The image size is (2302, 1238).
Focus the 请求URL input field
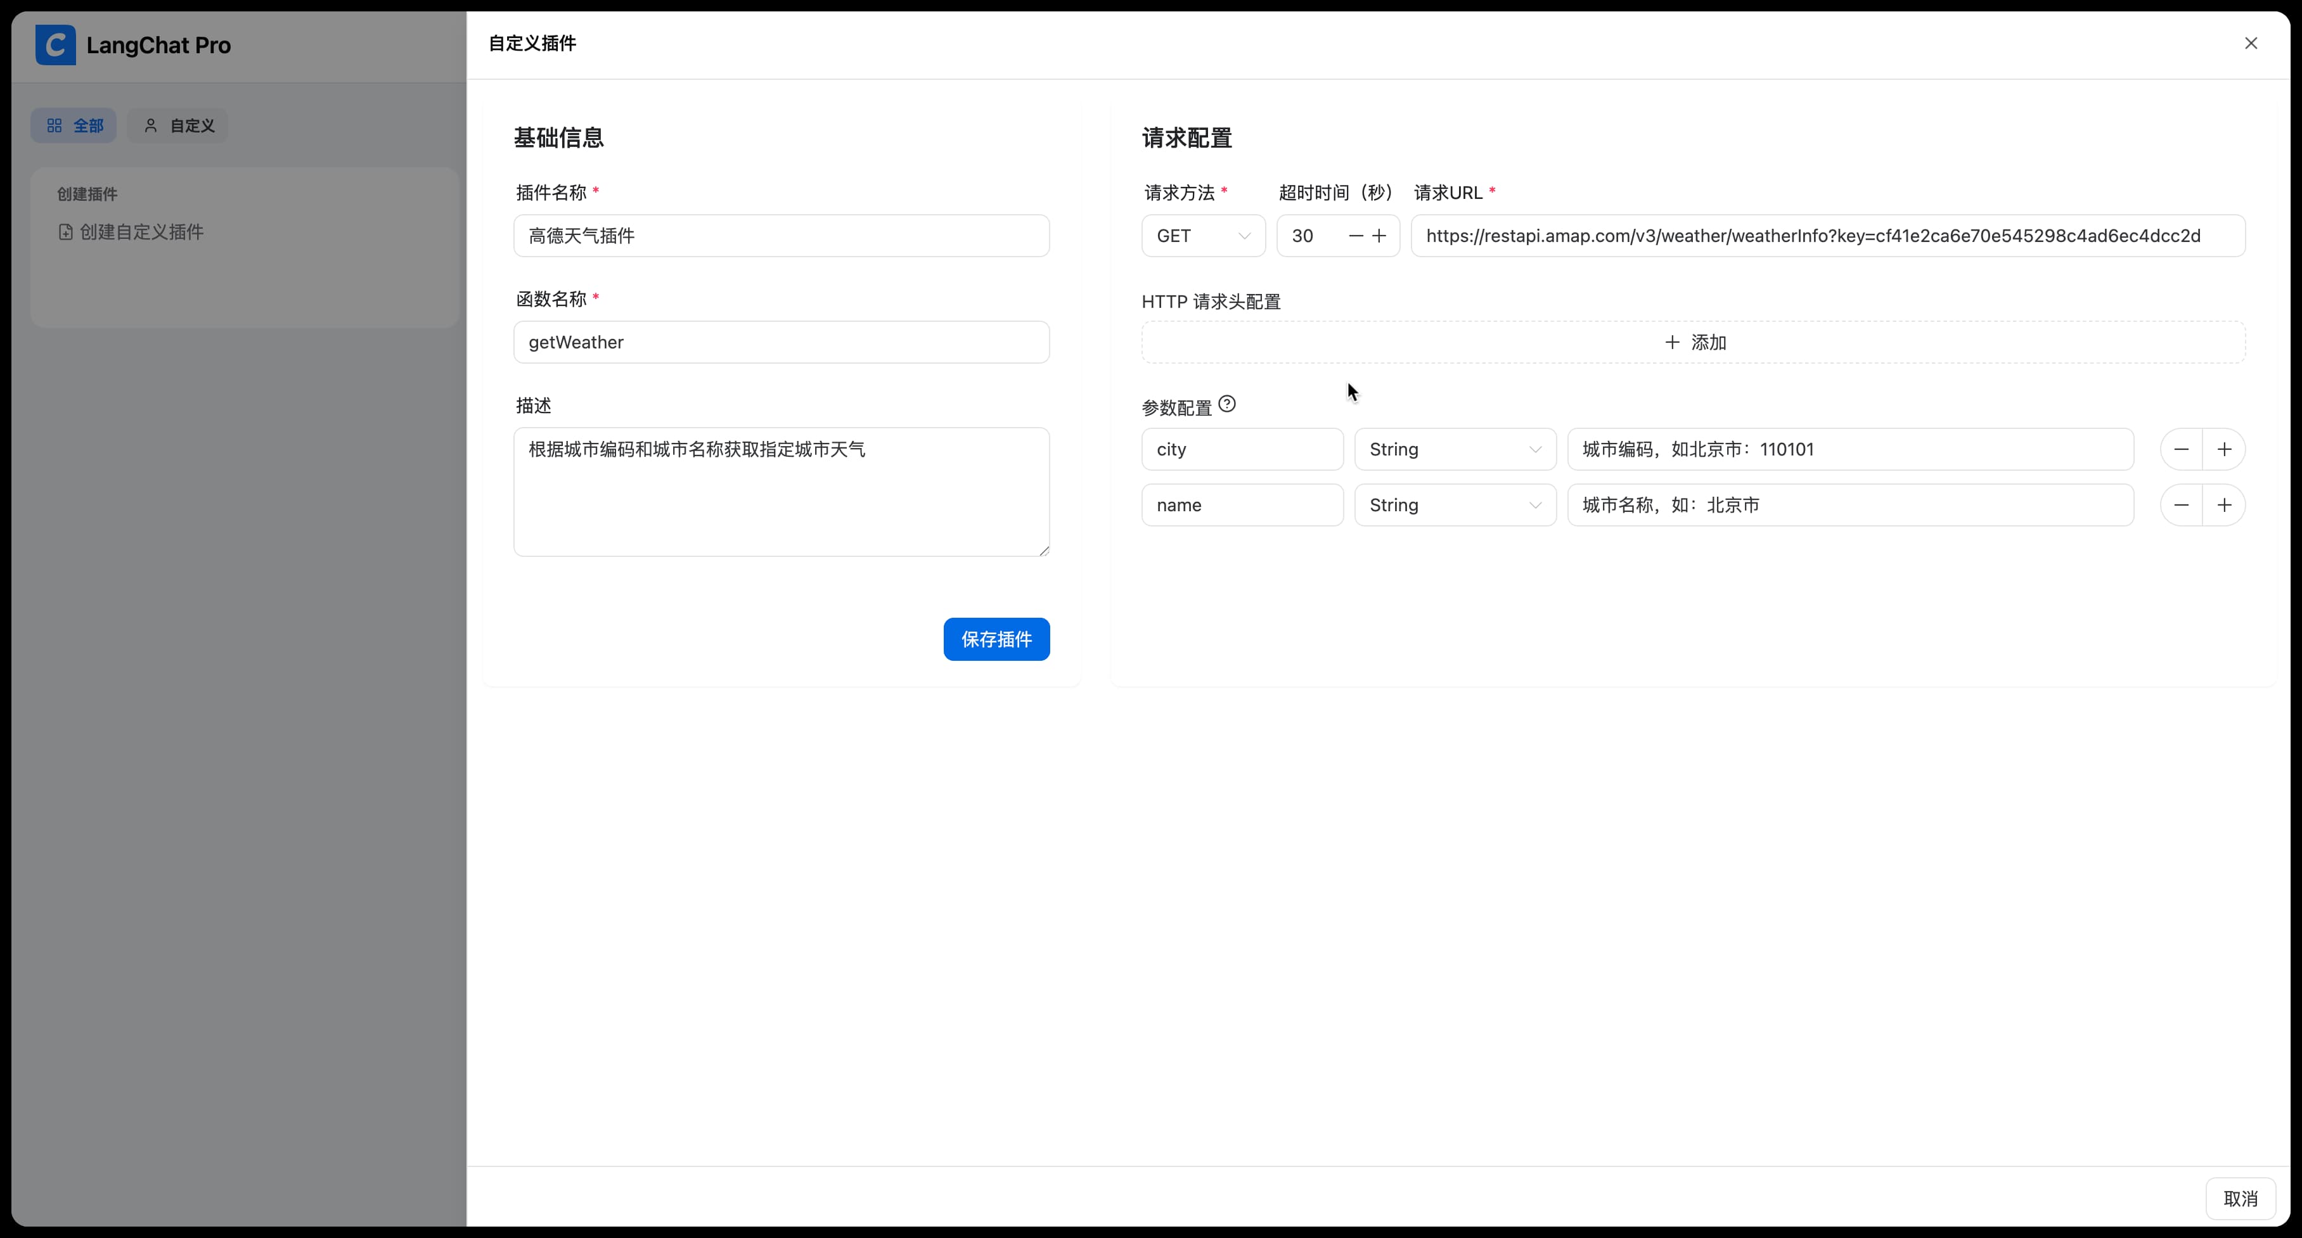[1827, 236]
